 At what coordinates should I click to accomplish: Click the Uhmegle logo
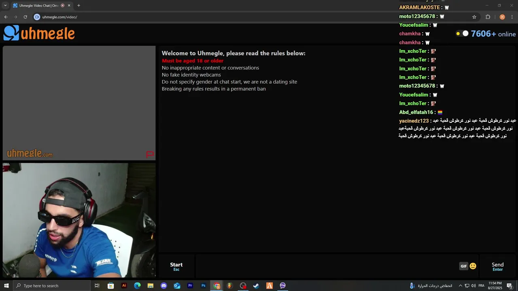[39, 33]
